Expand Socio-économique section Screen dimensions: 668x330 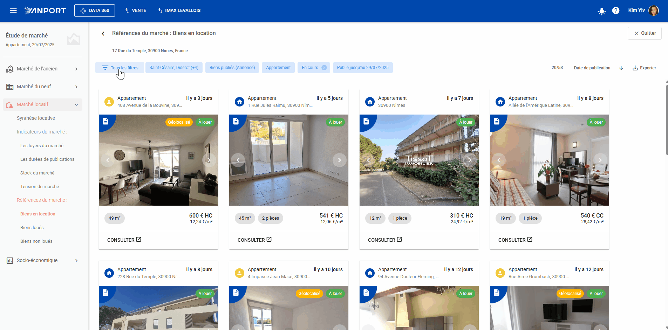coord(42,261)
